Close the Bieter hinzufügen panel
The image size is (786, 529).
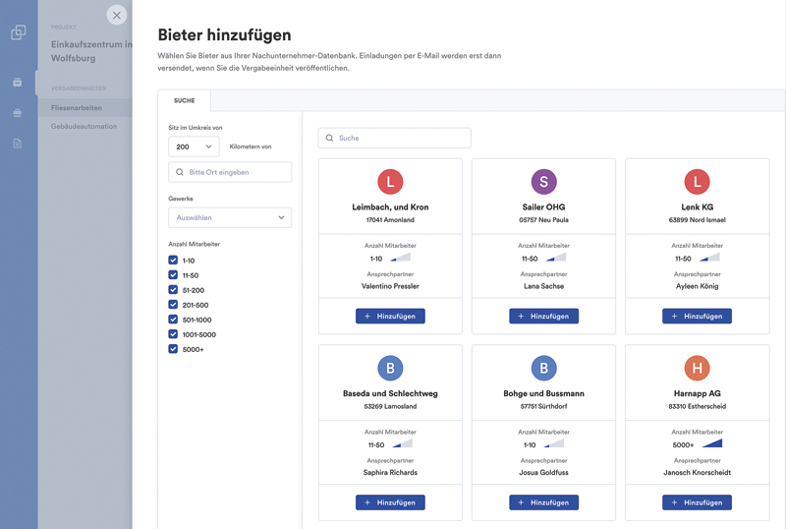[x=117, y=15]
